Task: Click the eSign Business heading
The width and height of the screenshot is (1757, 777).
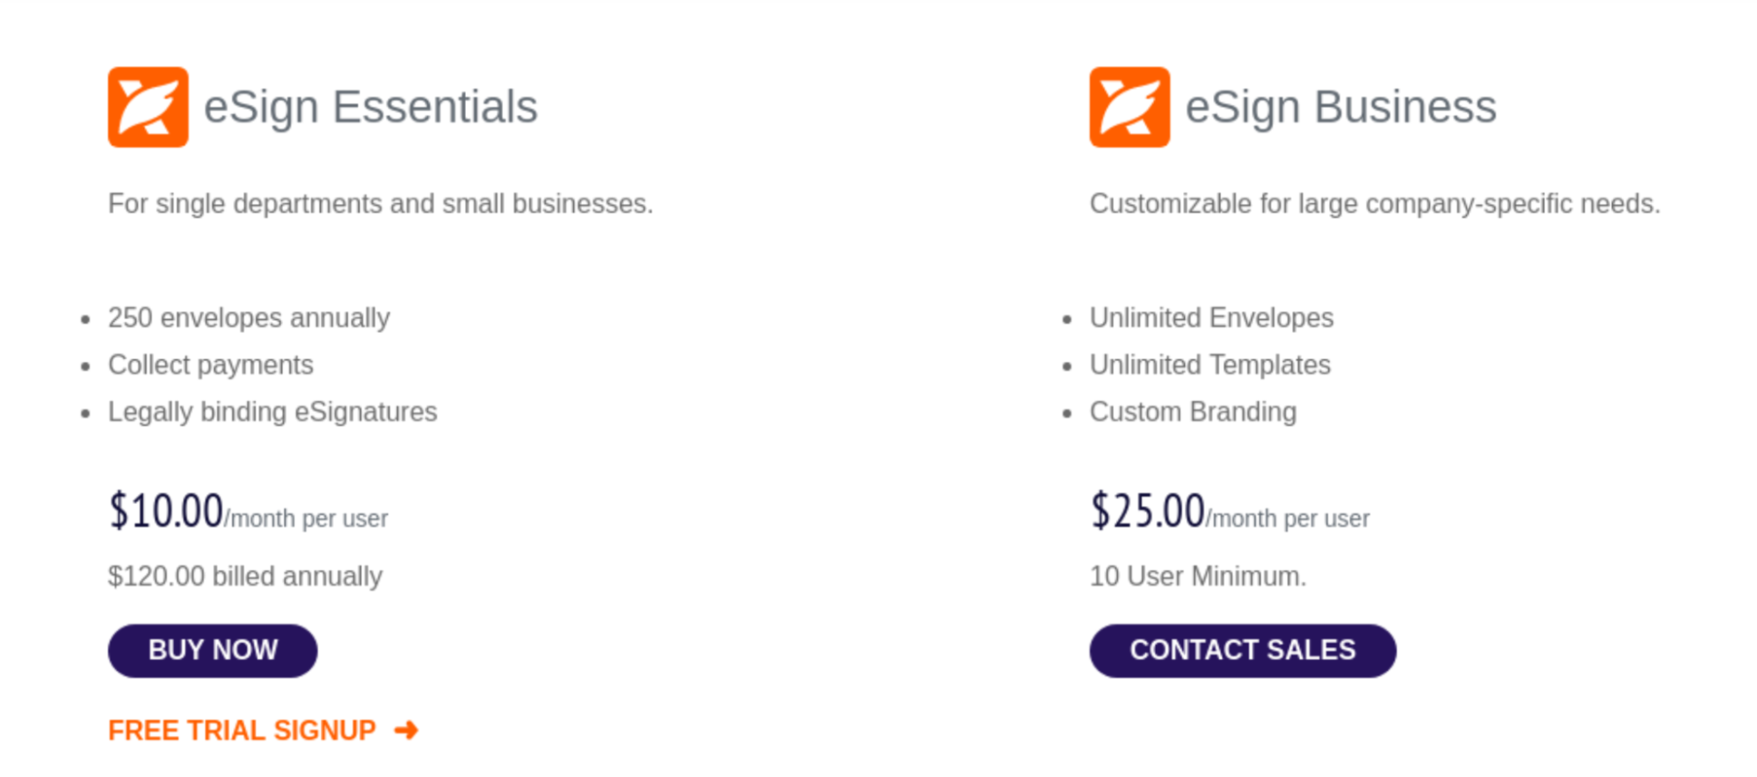Action: pos(1340,106)
